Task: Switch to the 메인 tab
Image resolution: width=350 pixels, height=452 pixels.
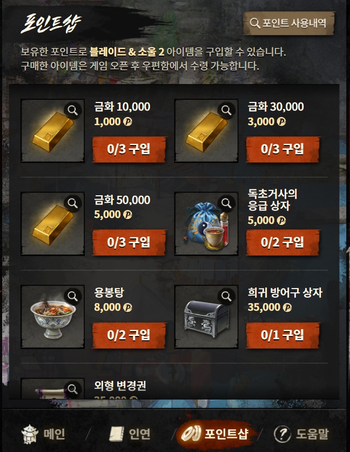Action: 43,434
